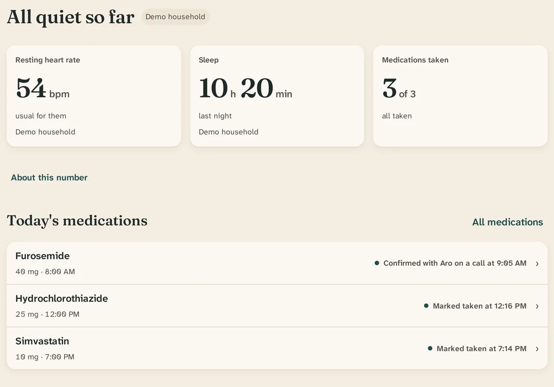Click the Sleep card title
The height and width of the screenshot is (387, 554).
click(209, 60)
